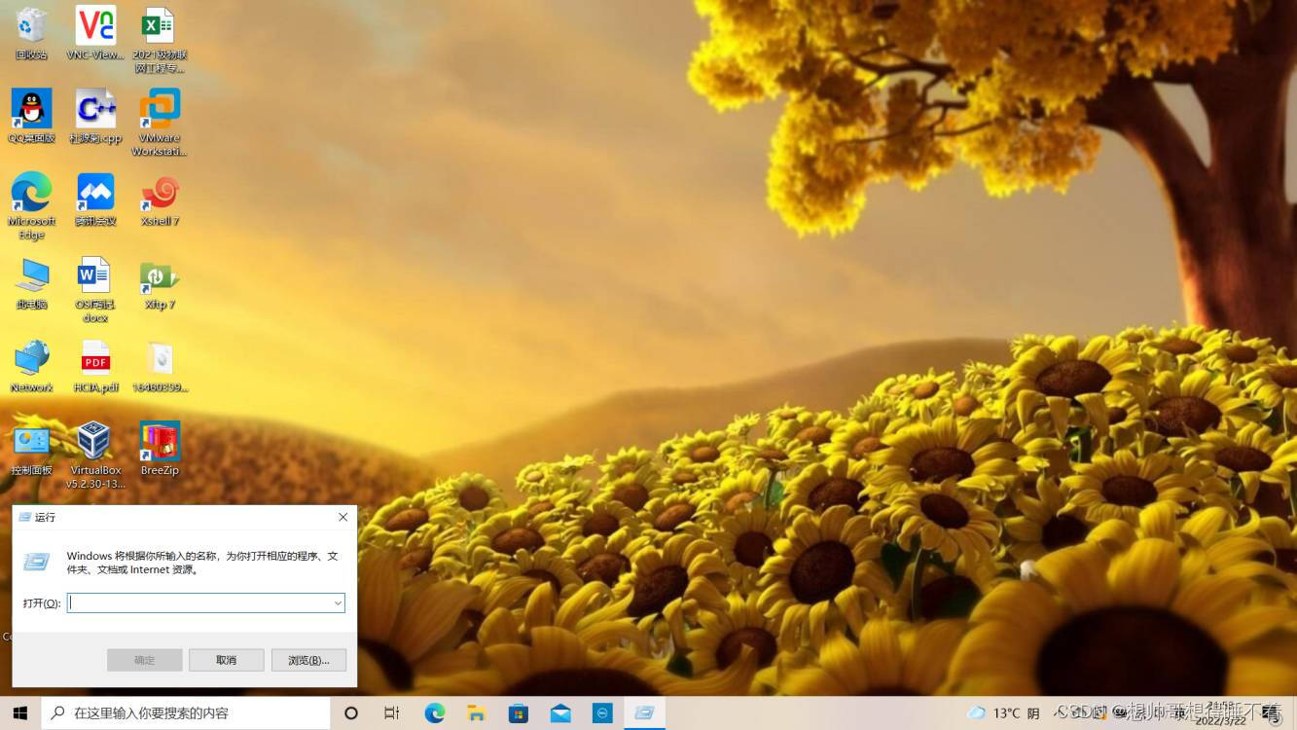This screenshot has width=1297, height=730.
Task: Select the HCIA.pdf file icon
Action: (x=95, y=365)
